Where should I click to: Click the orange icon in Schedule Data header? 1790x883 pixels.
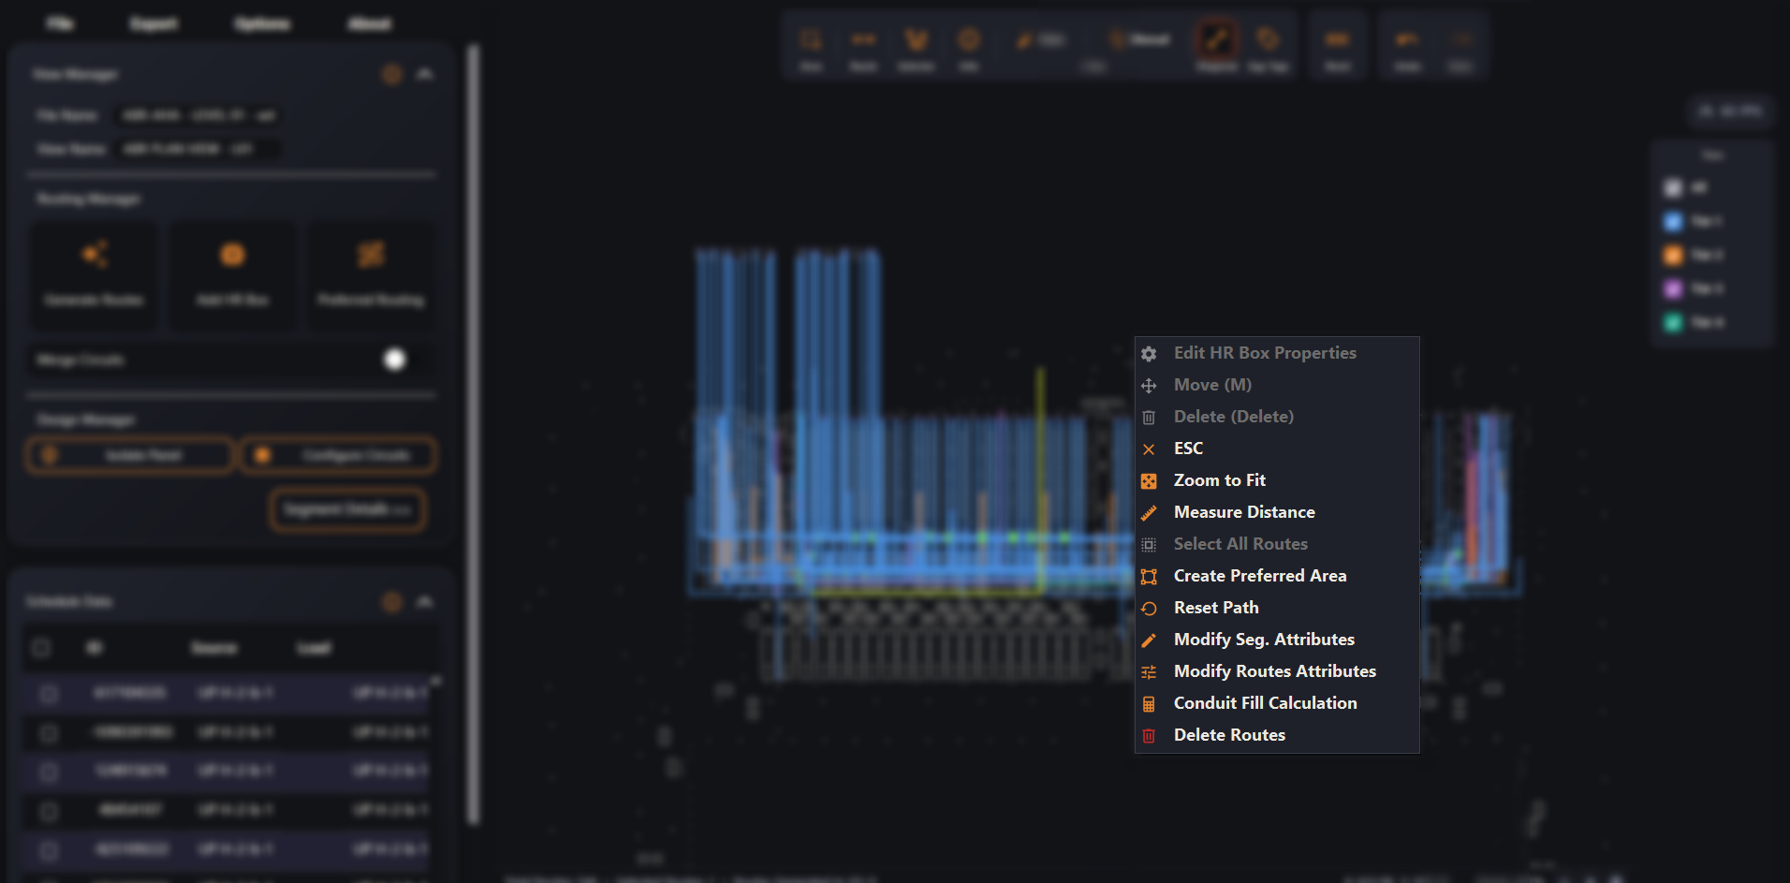pos(392,601)
